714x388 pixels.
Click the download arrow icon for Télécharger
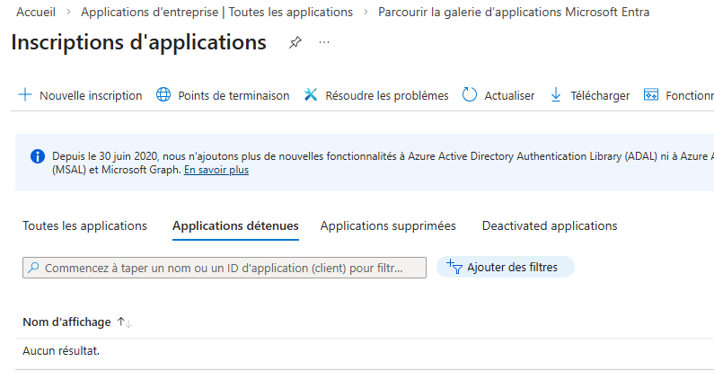(555, 95)
